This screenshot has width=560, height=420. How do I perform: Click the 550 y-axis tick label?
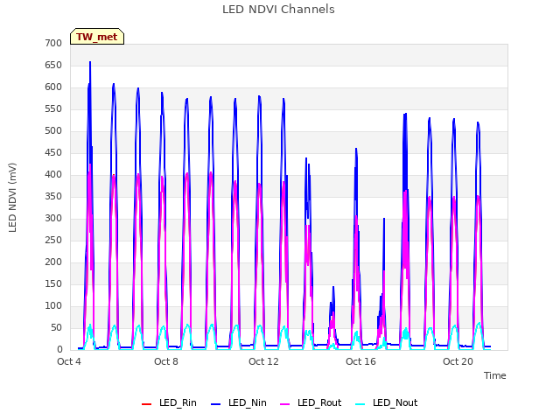coord(53,108)
